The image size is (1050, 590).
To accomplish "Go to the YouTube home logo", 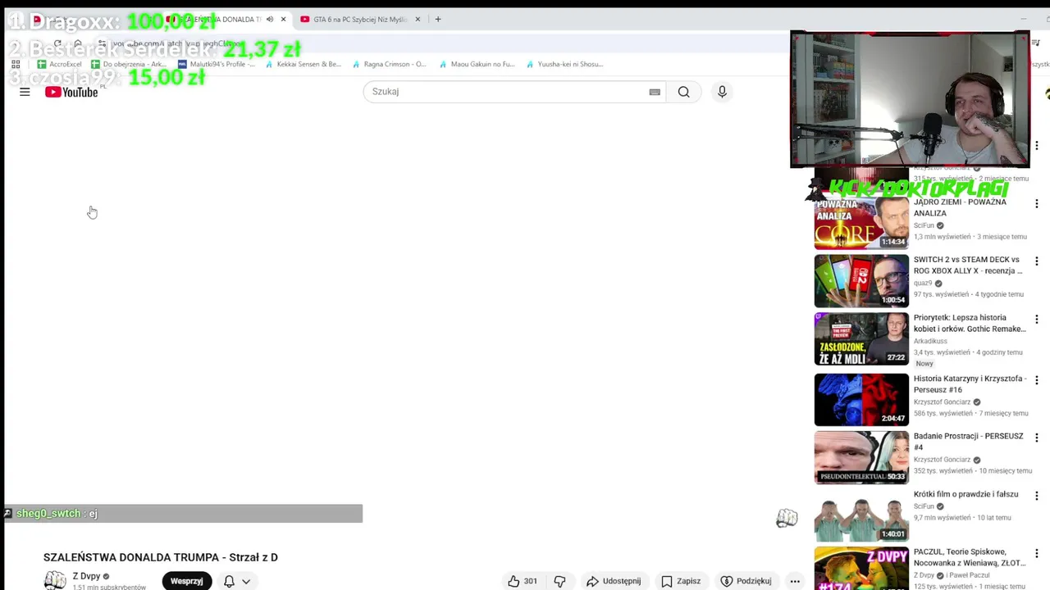I will (71, 92).
